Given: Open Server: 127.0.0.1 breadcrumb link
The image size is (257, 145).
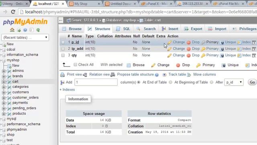Looking at the screenshot, I should (x=85, y=20).
